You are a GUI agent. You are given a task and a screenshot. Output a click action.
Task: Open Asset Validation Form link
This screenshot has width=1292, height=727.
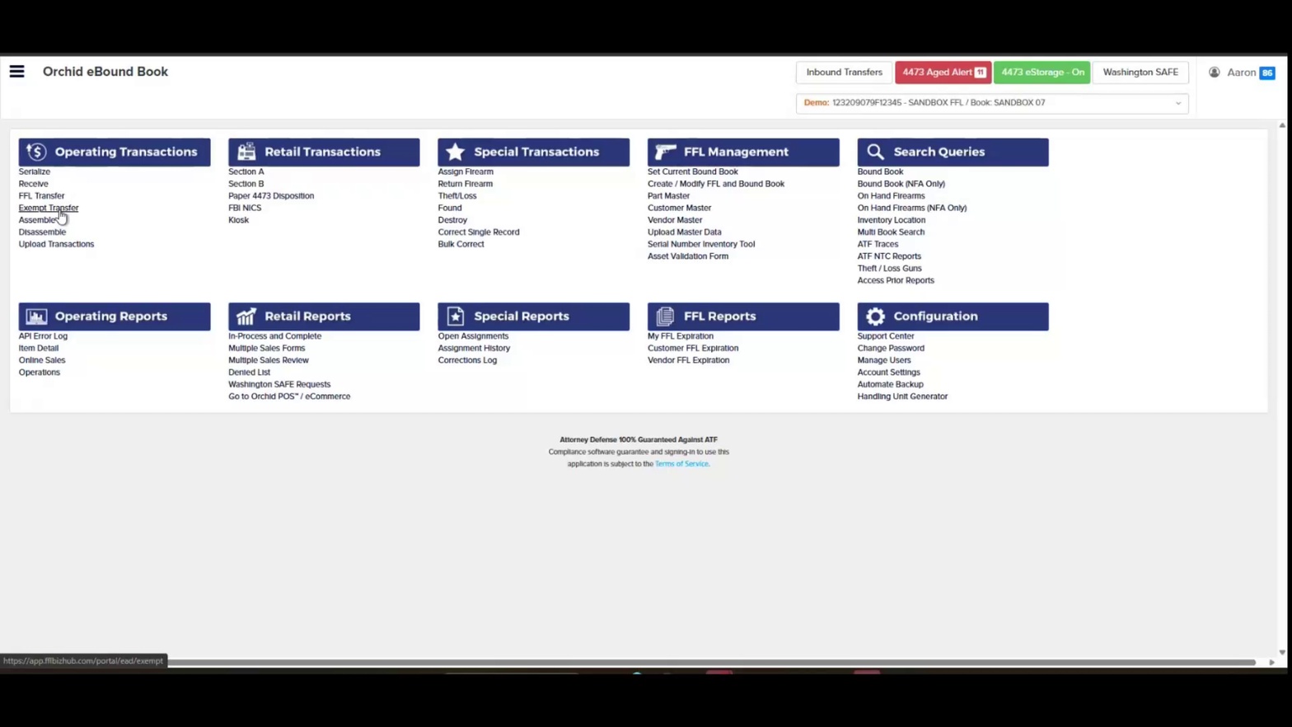688,256
